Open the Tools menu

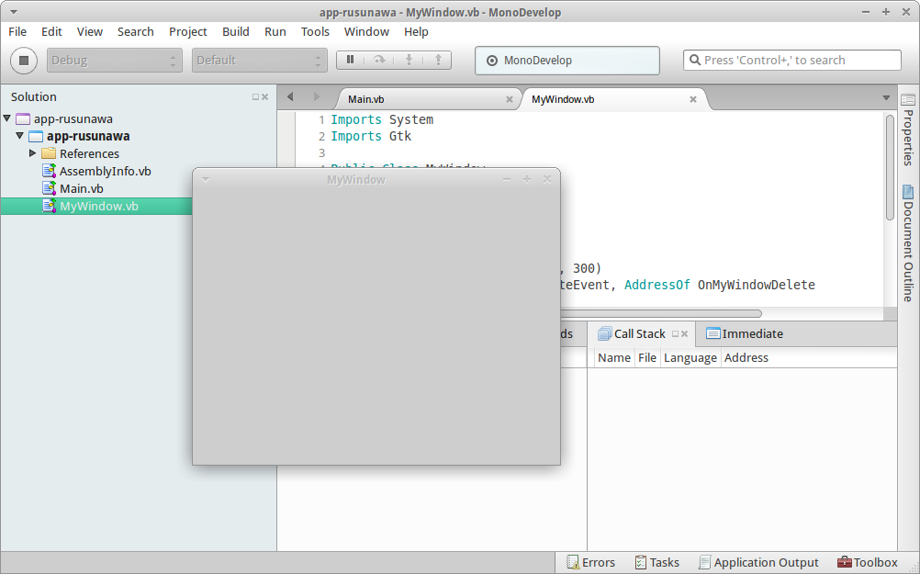[315, 32]
